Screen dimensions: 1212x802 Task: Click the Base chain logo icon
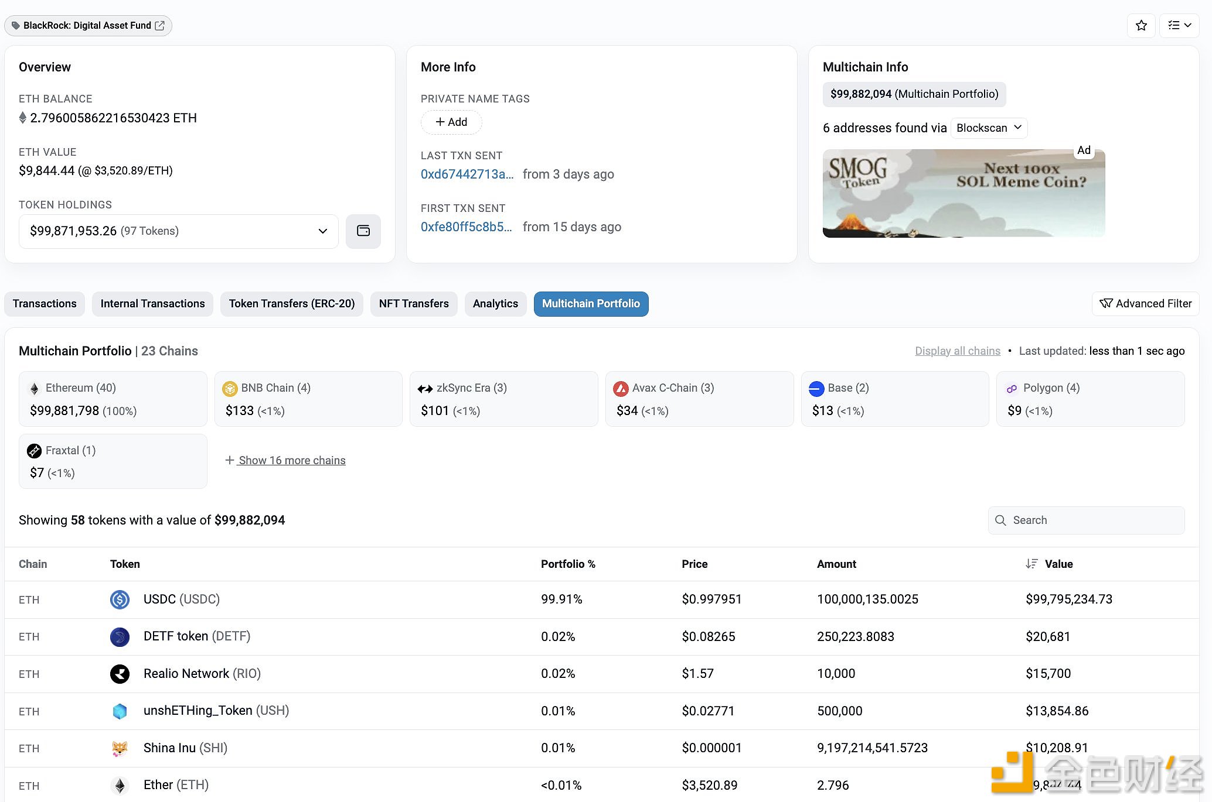(816, 389)
